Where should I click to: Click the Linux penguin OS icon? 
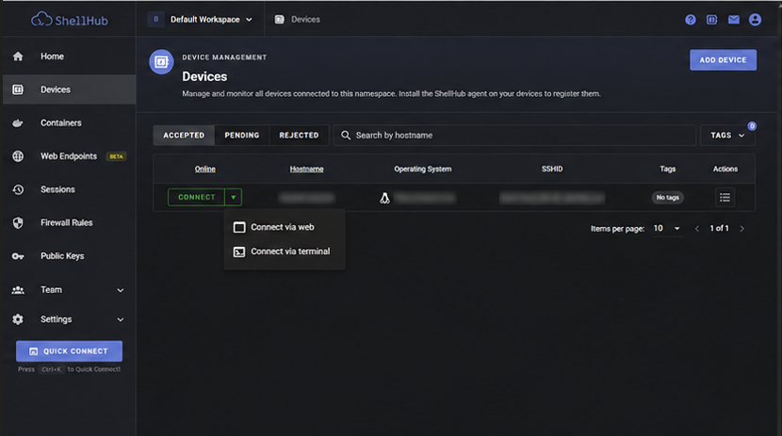[384, 198]
